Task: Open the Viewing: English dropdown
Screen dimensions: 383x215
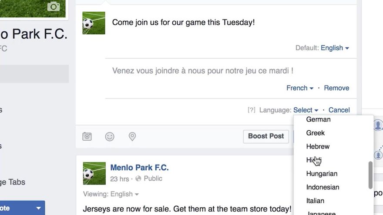Action: tap(124, 194)
